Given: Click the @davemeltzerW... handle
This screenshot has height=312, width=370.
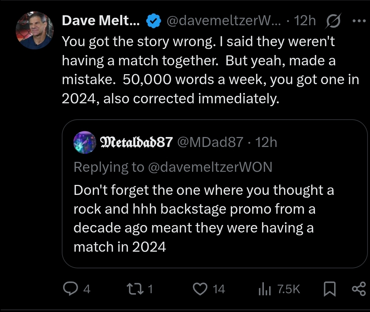Looking at the screenshot, I should tap(224, 21).
